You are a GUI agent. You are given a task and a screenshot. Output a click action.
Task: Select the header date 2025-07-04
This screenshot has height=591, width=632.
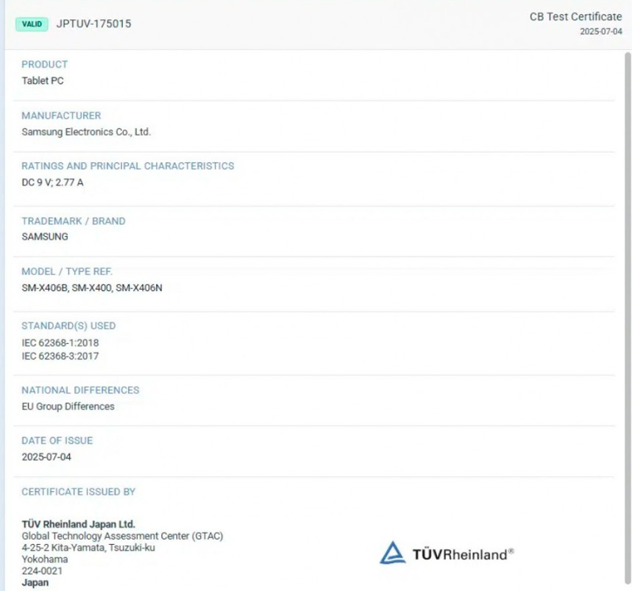(x=601, y=32)
